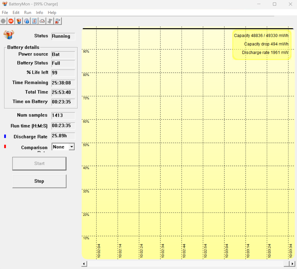This screenshot has width=297, height=269.
Task: Open the File menu
Action: [x=5, y=12]
